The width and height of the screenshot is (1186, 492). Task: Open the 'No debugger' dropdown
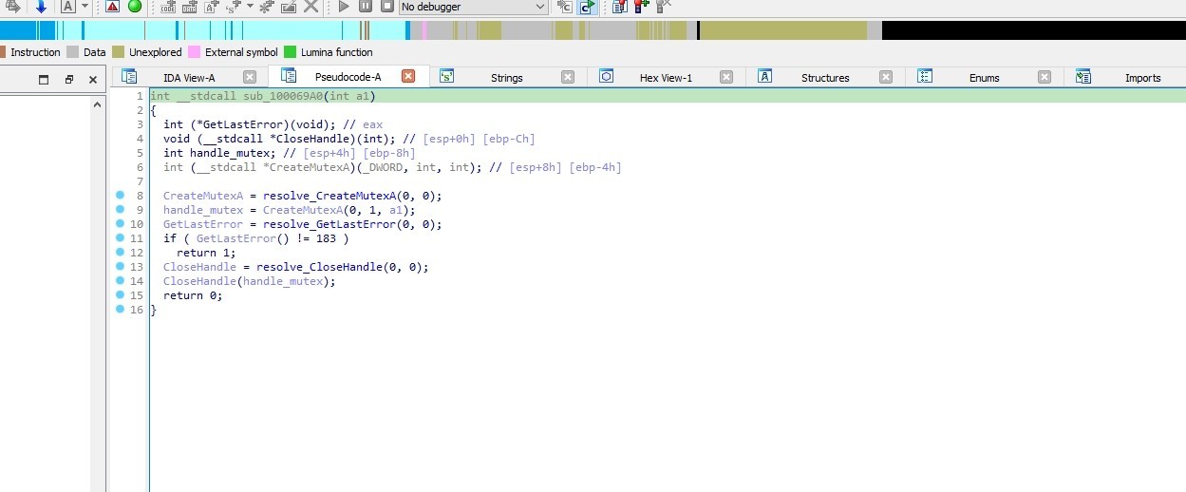[x=473, y=7]
